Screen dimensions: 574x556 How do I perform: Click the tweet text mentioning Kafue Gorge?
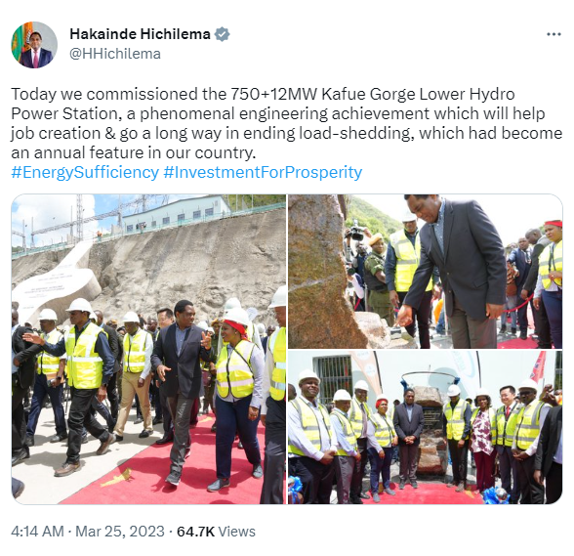point(286,123)
